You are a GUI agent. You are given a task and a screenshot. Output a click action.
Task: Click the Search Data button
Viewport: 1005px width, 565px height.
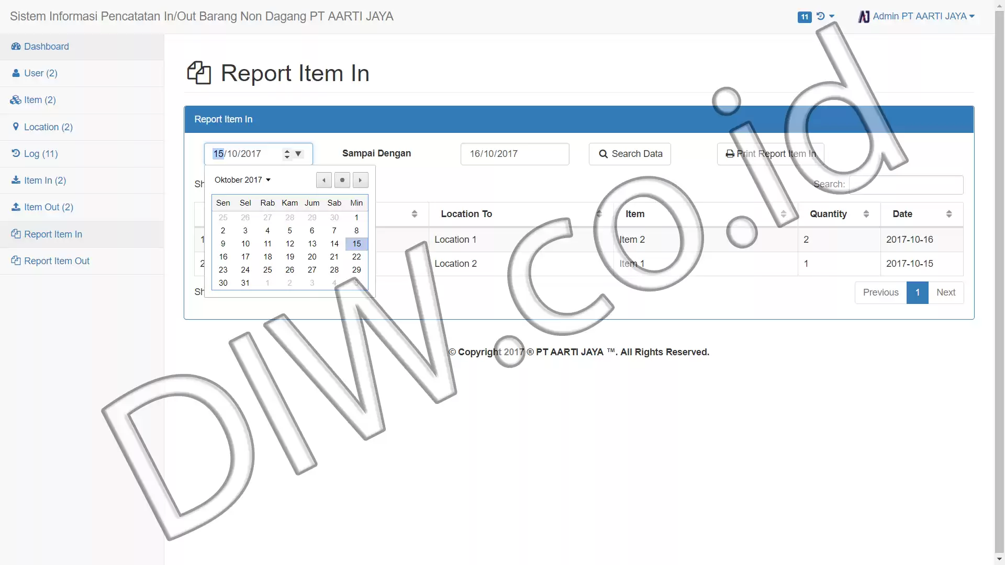[x=630, y=154]
